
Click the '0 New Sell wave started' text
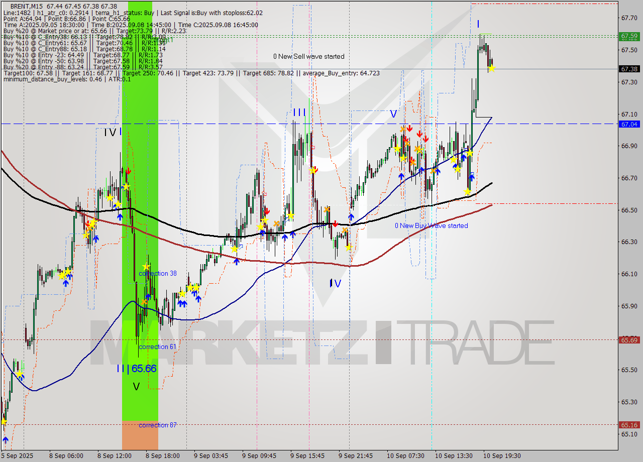(x=308, y=56)
